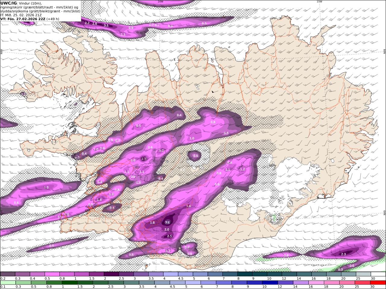The width and height of the screenshot is (386, 289).
Task: Select the lavender 14–16 swatch in the lower legend
Action: (x=301, y=283)
